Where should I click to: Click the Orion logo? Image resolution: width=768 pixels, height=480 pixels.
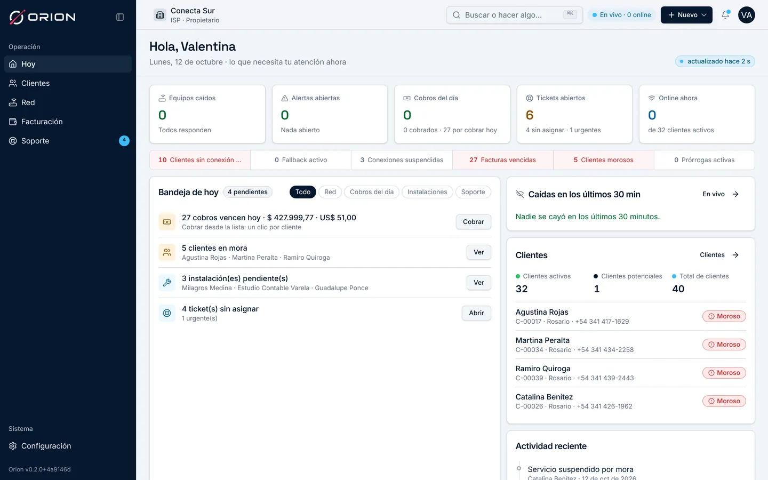(42, 17)
